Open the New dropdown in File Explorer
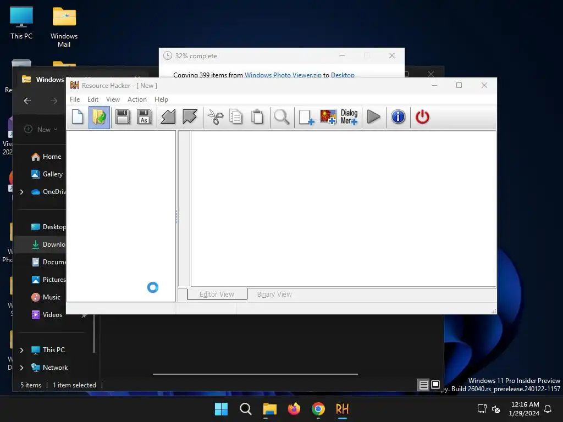The height and width of the screenshot is (422, 563). pyautogui.click(x=41, y=129)
